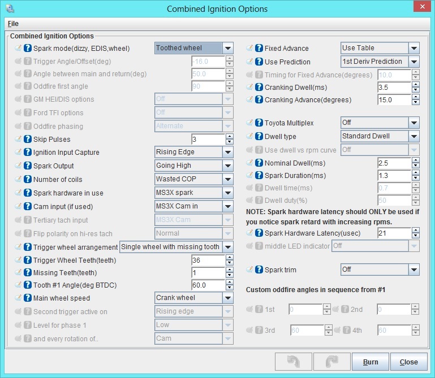Open the File menu
Viewport: 435px width, 378px height.
[x=13, y=24]
